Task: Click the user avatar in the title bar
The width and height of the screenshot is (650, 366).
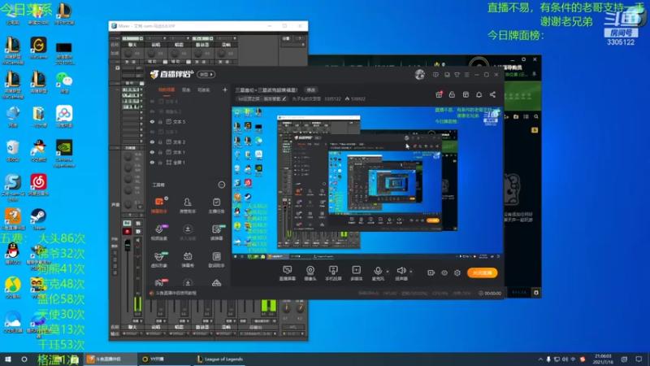Action: point(419,75)
